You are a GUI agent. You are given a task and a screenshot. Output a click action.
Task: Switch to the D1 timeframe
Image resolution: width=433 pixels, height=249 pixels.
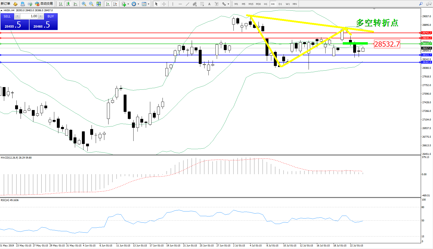280,4
